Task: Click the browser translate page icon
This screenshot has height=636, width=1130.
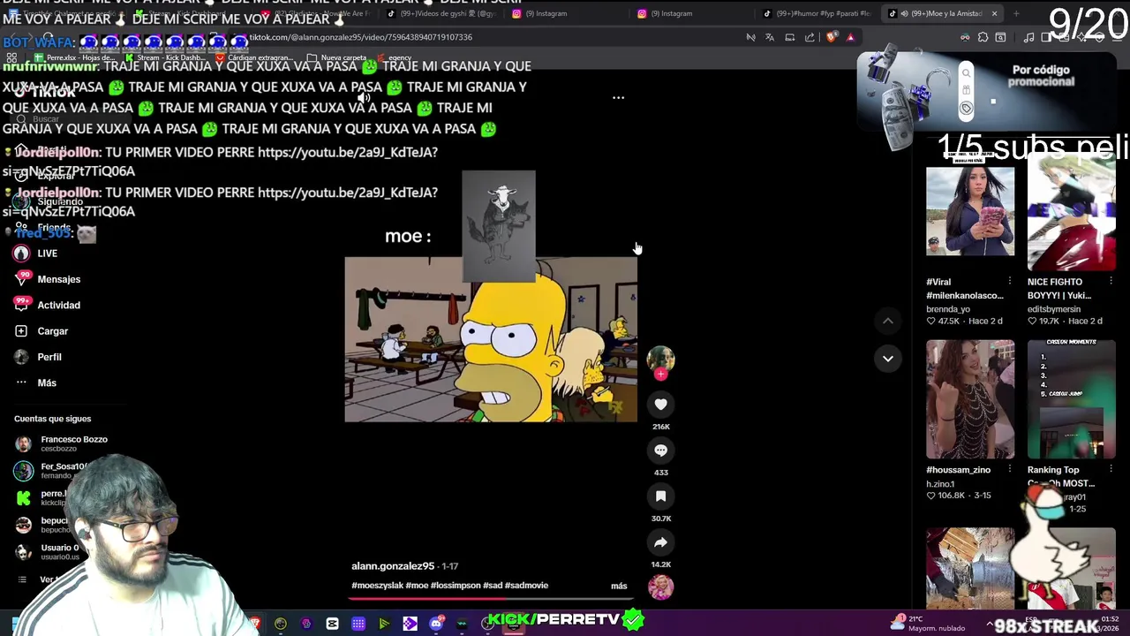Action: [770, 37]
